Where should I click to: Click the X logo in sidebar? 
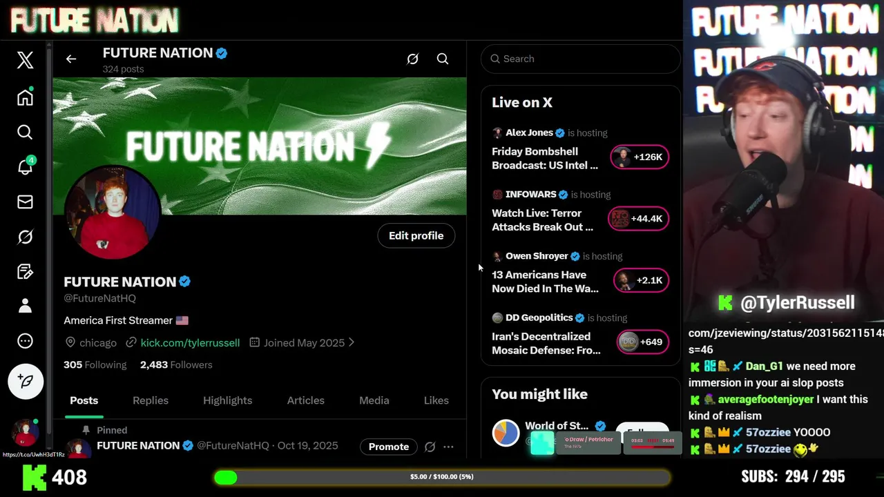tap(25, 60)
